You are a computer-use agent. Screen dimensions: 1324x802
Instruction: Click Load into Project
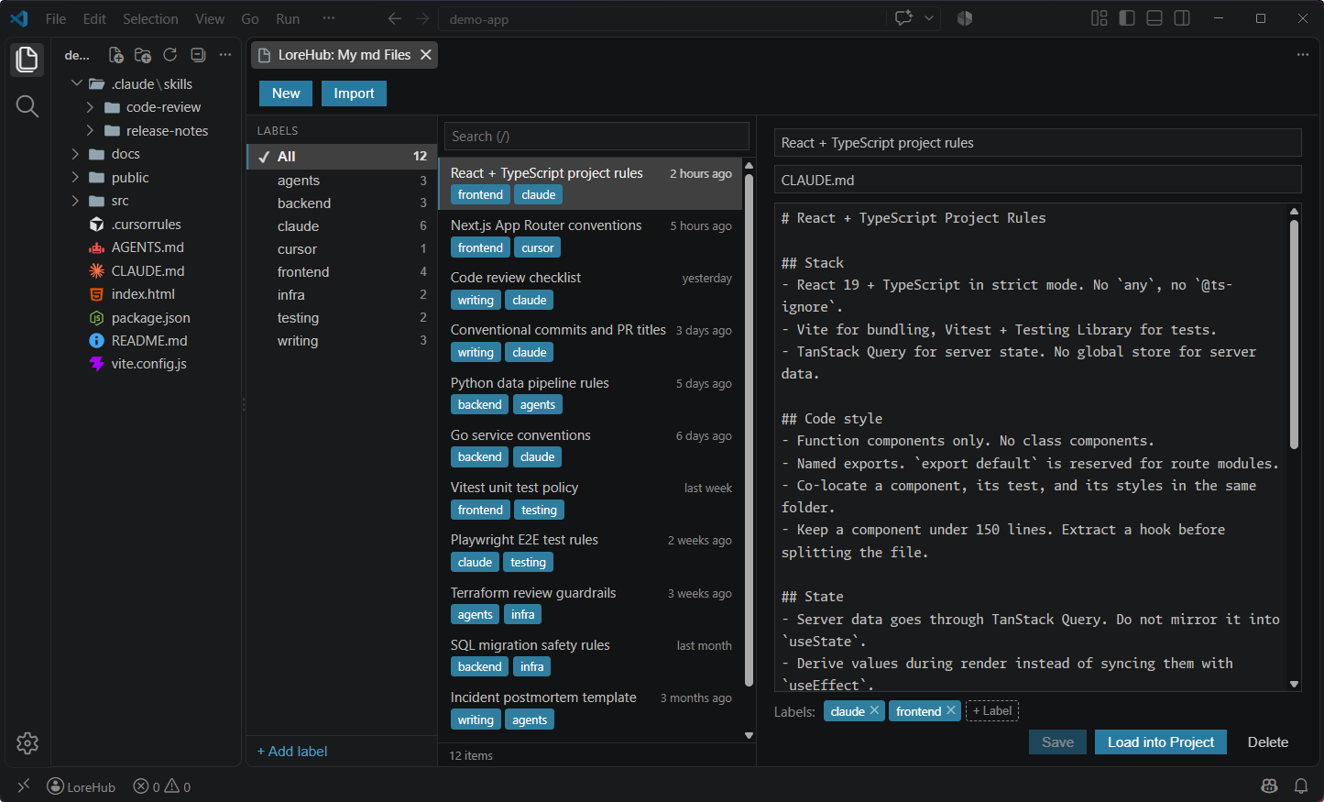(x=1161, y=742)
